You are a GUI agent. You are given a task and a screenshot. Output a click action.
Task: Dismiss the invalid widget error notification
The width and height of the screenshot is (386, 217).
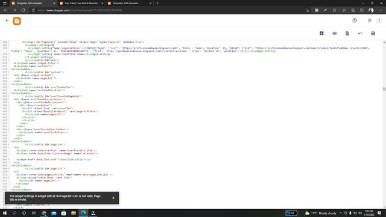113,198
